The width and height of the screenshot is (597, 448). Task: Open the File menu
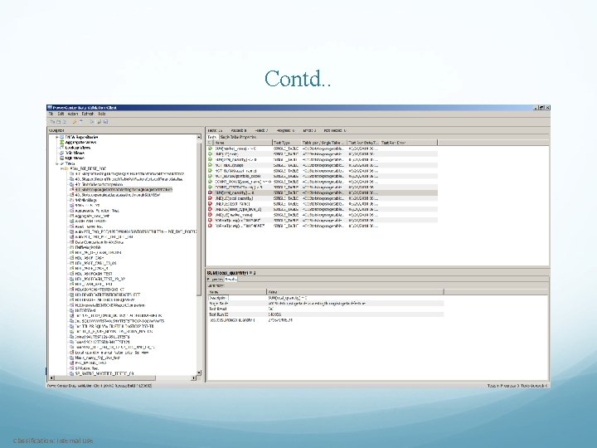[51, 114]
